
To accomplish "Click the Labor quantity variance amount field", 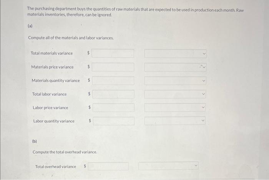I will coord(114,121).
